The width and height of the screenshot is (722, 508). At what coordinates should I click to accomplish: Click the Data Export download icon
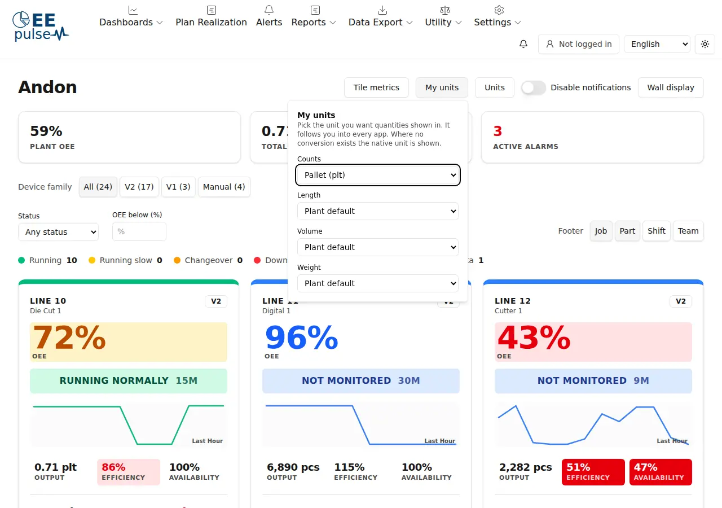click(382, 10)
